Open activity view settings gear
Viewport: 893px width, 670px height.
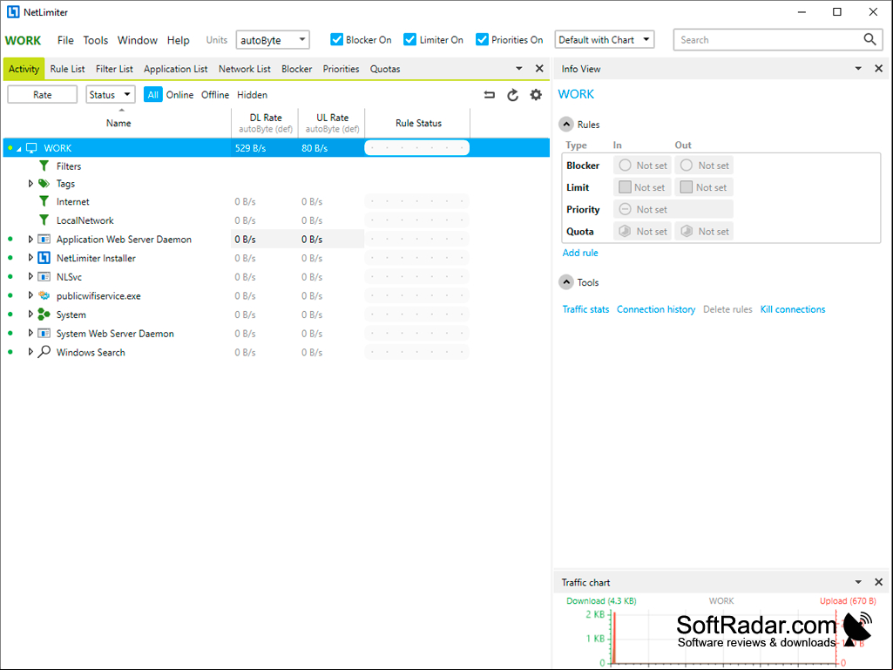click(536, 95)
